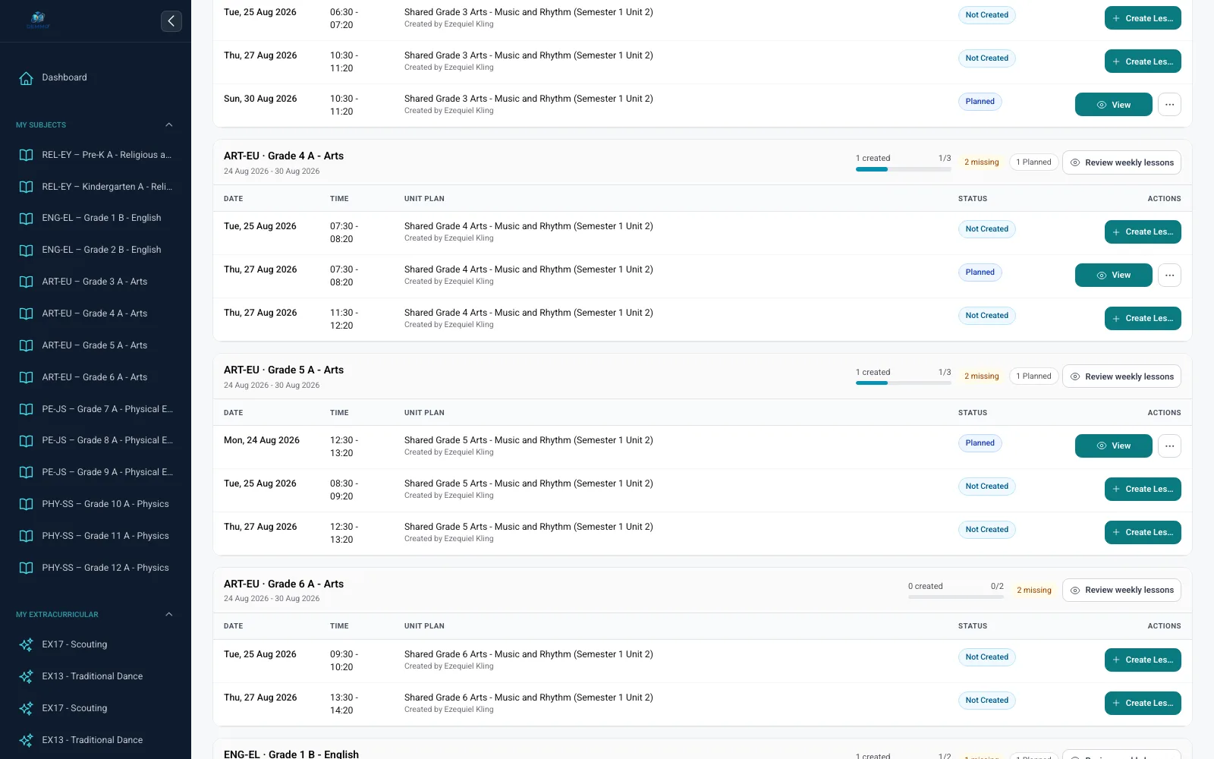Viewport: 1214px width, 759px height.
Task: Open the Dashboard home icon
Action: [26, 77]
